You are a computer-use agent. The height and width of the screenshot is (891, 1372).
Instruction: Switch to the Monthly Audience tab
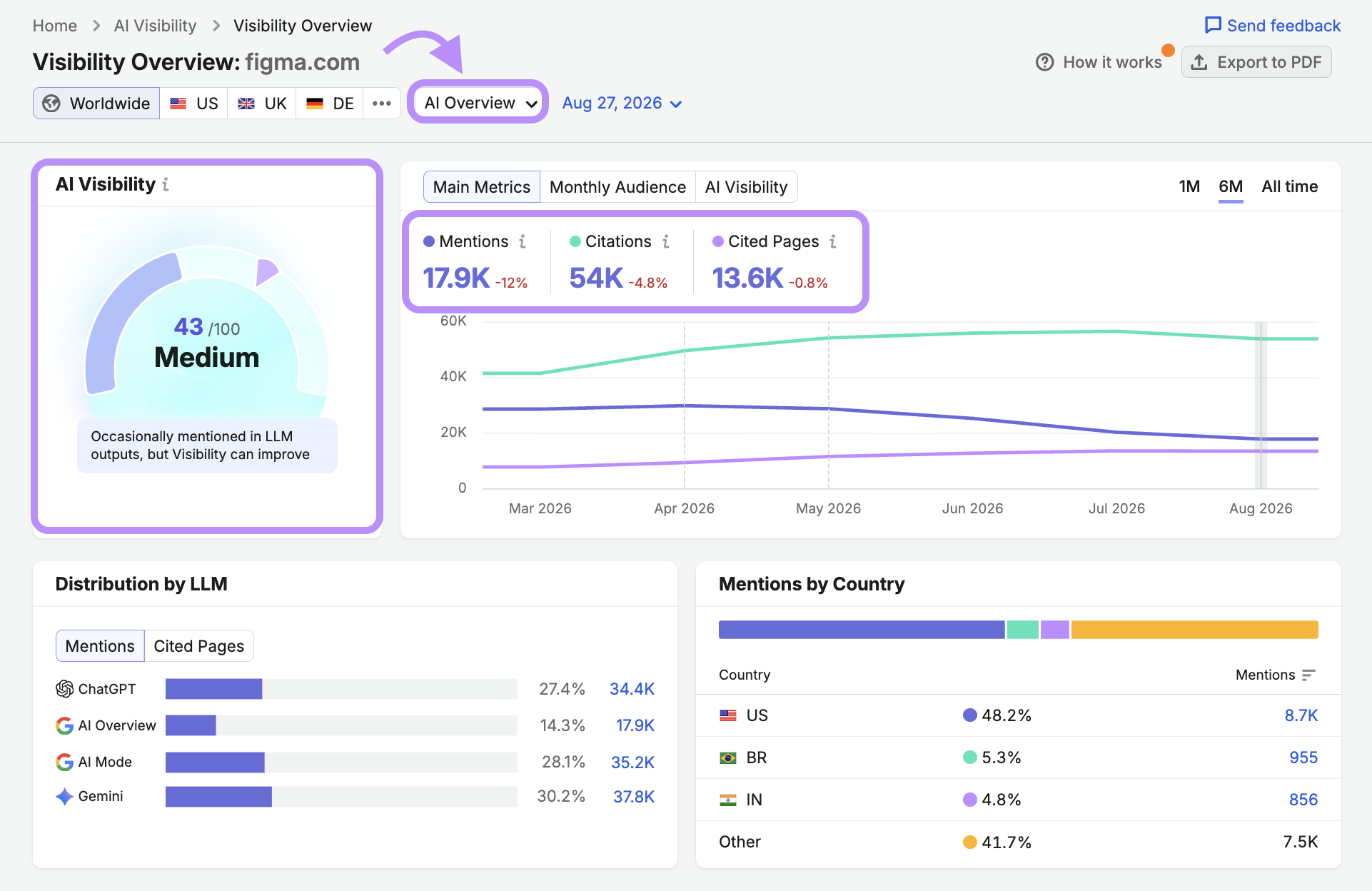(617, 187)
